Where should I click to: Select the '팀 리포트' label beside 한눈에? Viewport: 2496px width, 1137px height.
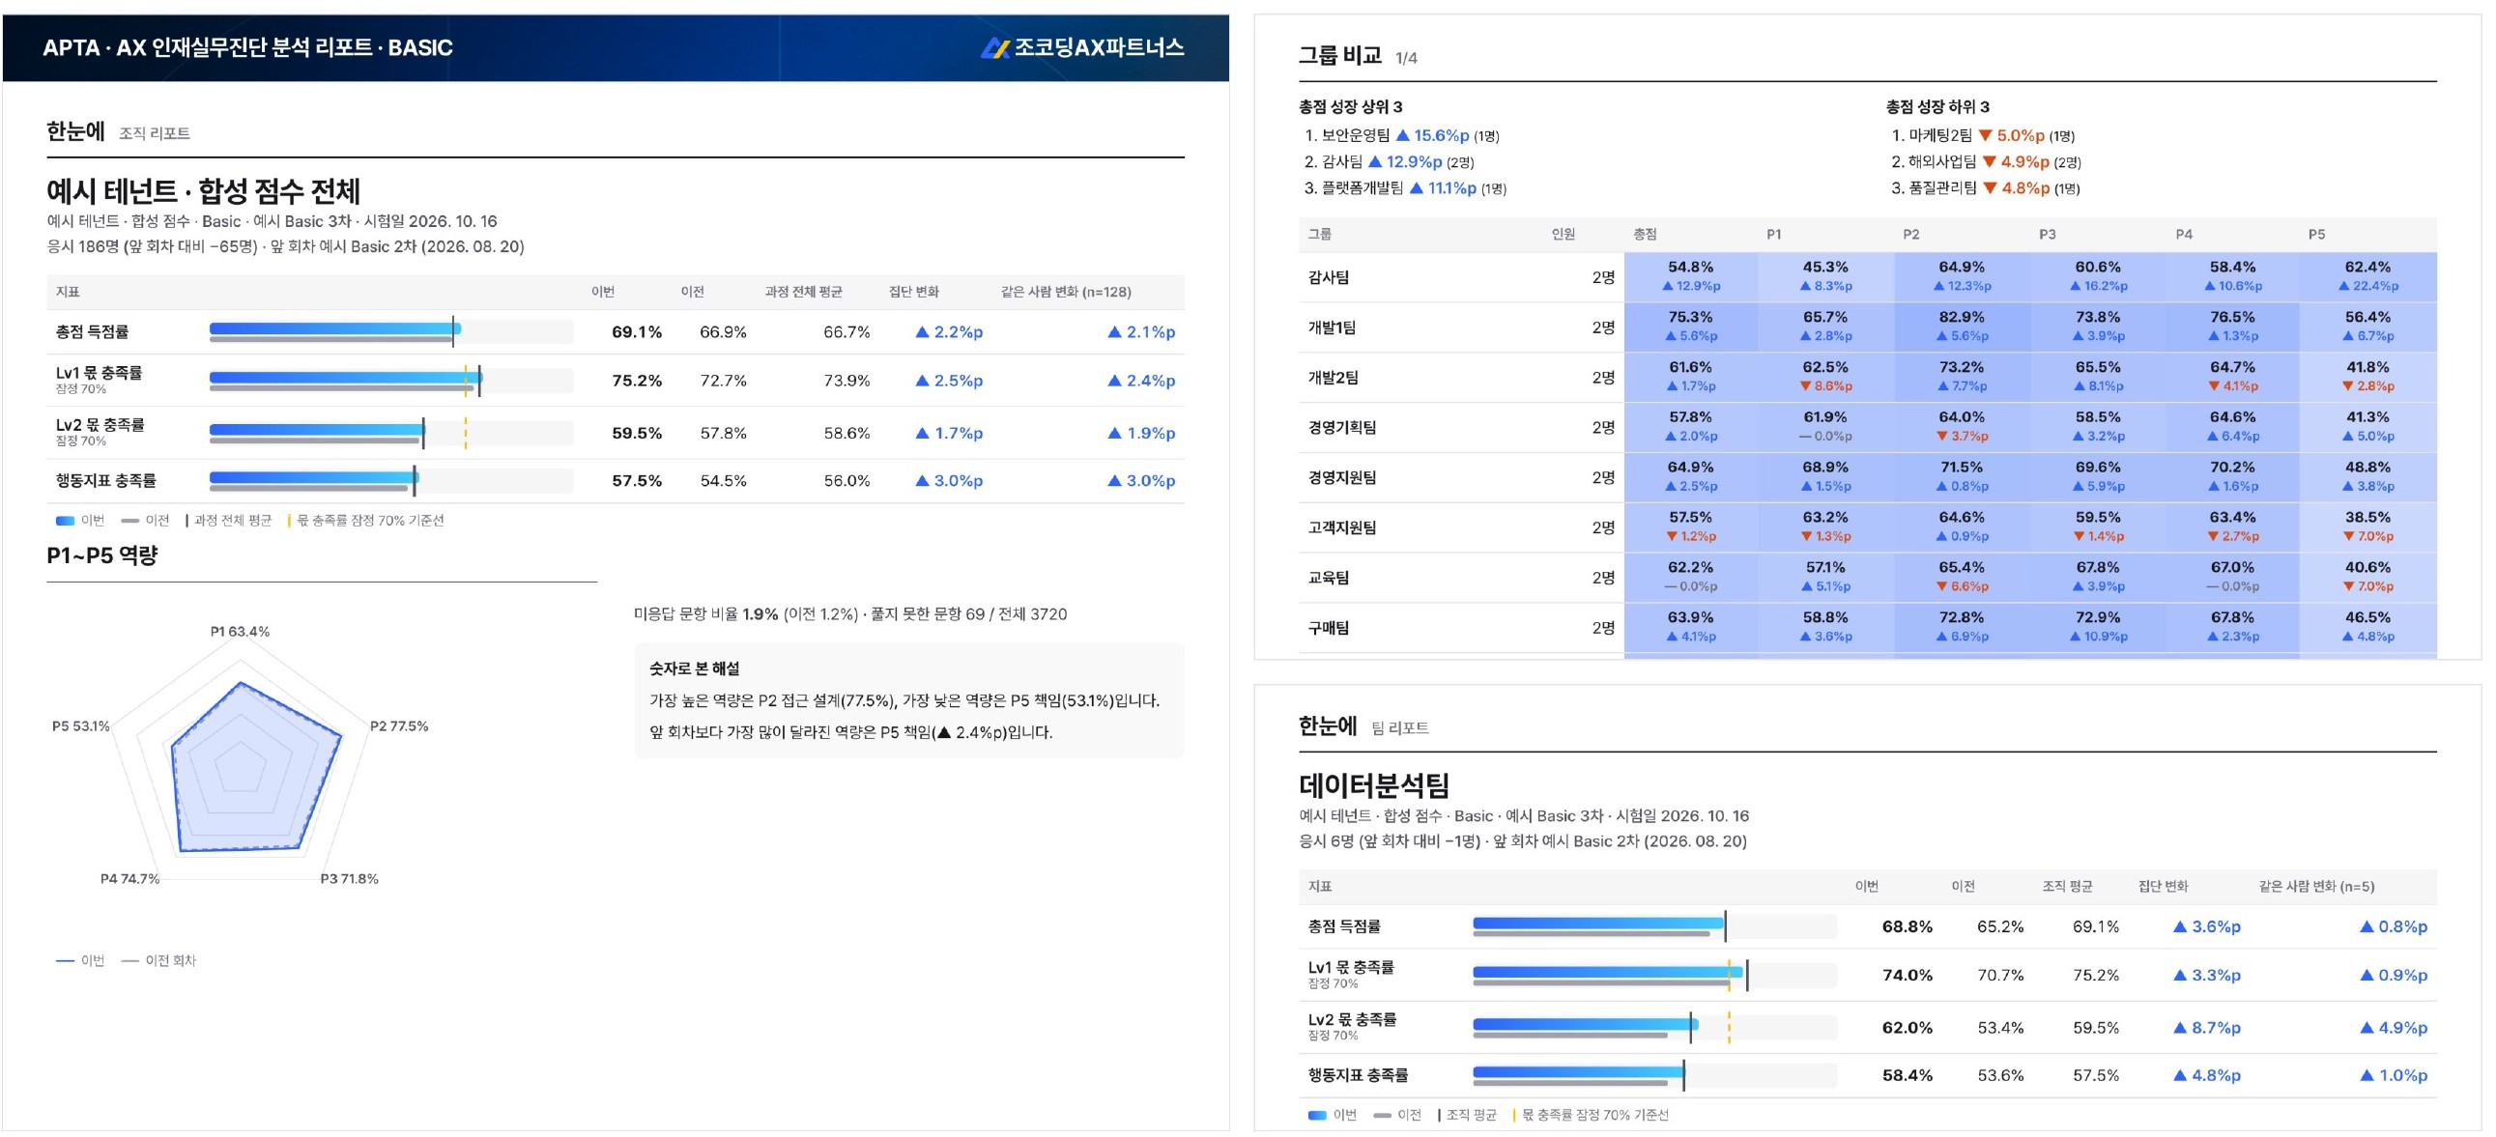pyautogui.click(x=1400, y=728)
